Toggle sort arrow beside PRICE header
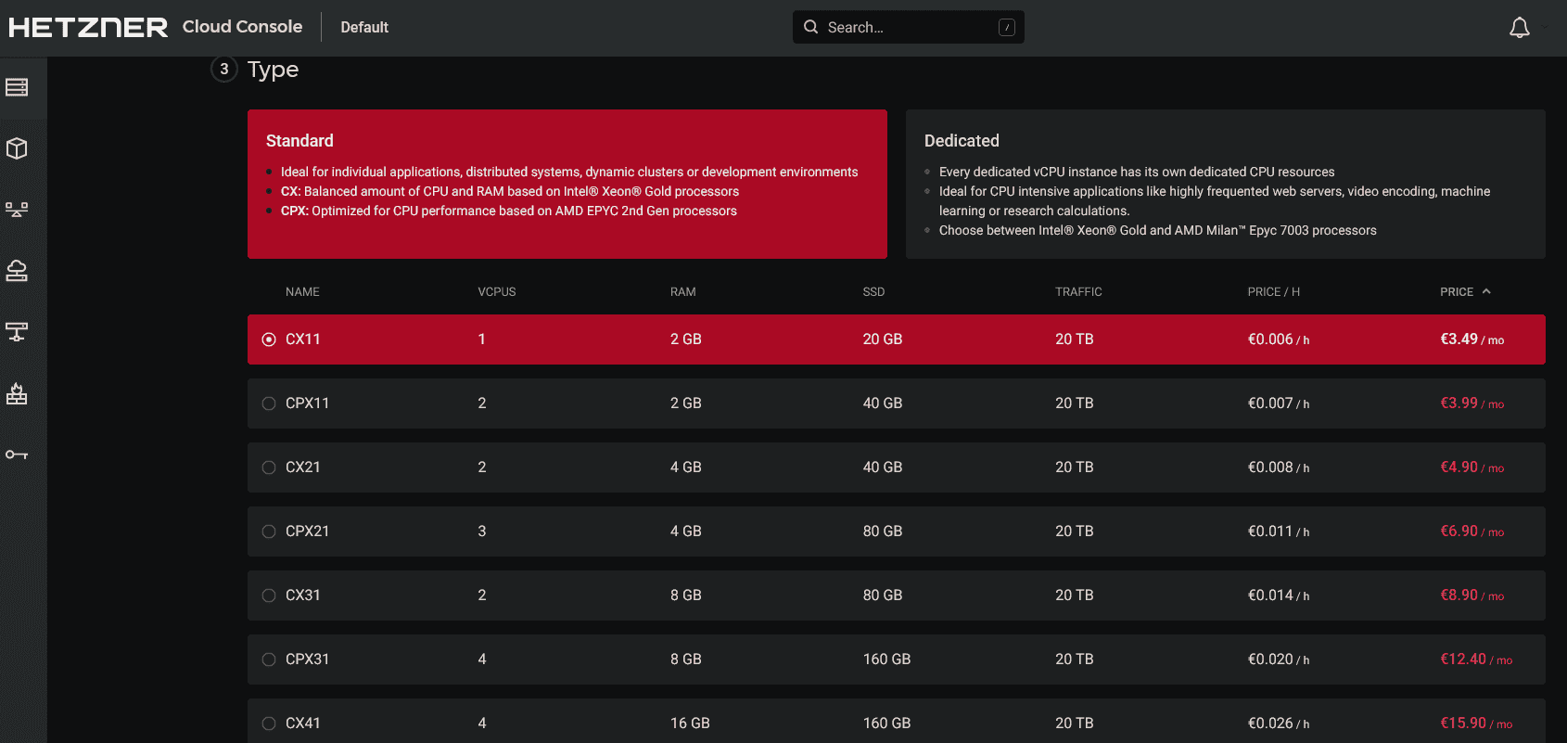This screenshot has height=743, width=1567. pos(1486,291)
